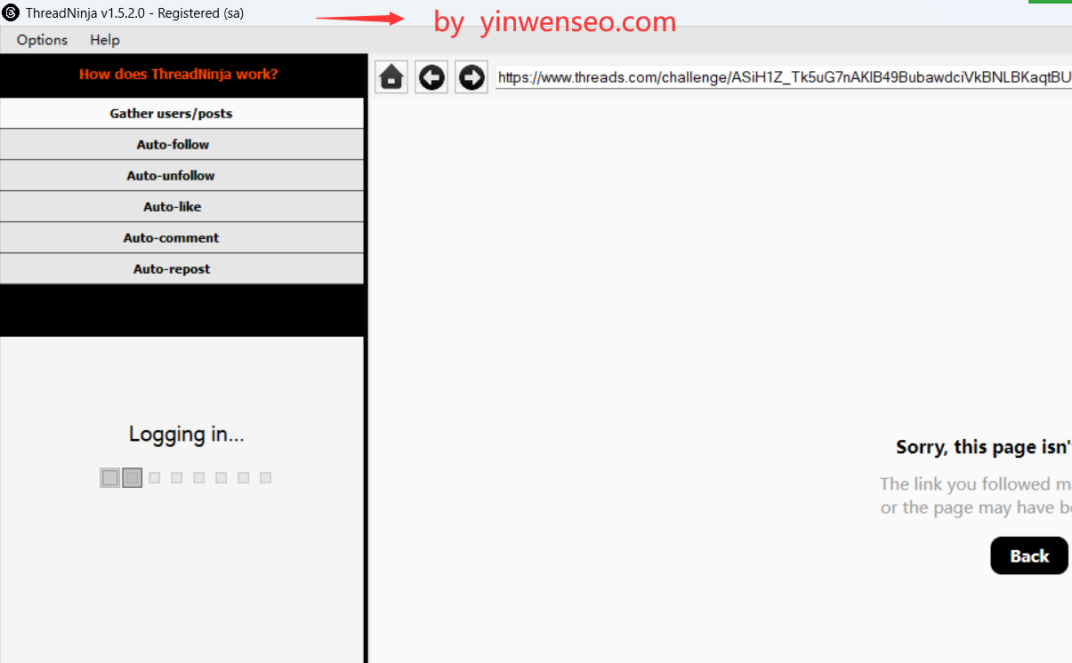Click the 'Sorry, this page isn't' heading
The width and height of the screenshot is (1072, 663).
tap(984, 447)
